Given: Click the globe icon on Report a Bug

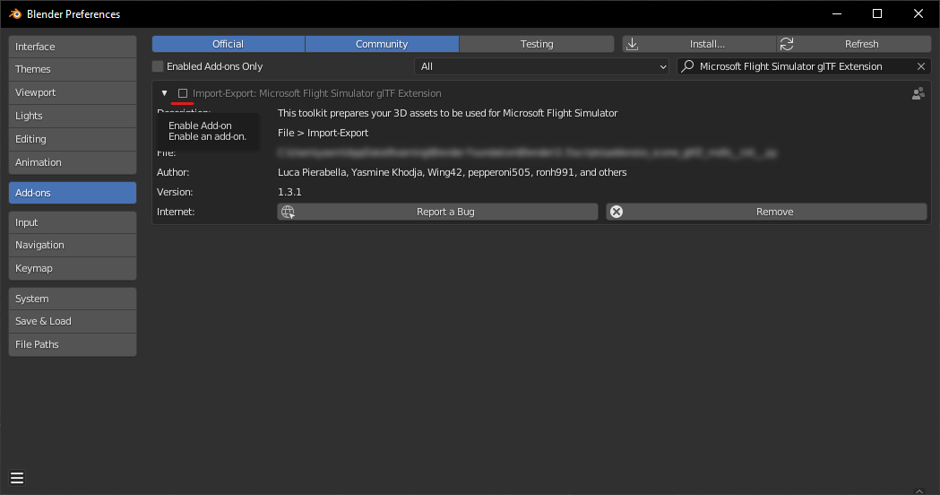Looking at the screenshot, I should 288,212.
